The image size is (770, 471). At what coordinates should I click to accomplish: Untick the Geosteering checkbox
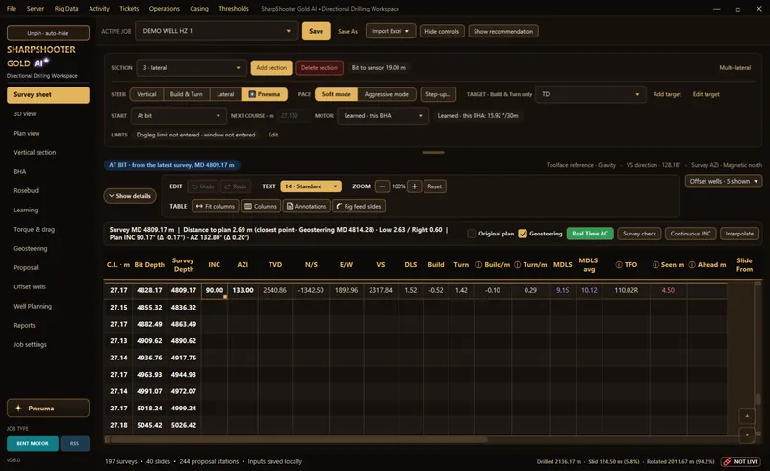523,234
